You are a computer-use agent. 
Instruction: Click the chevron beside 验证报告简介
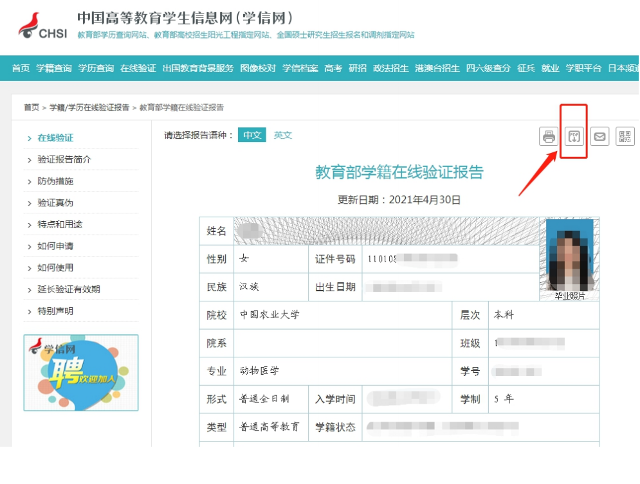click(30, 160)
